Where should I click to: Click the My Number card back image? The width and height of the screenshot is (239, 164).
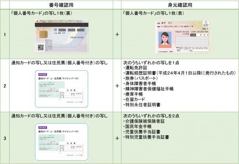click(x=61, y=36)
